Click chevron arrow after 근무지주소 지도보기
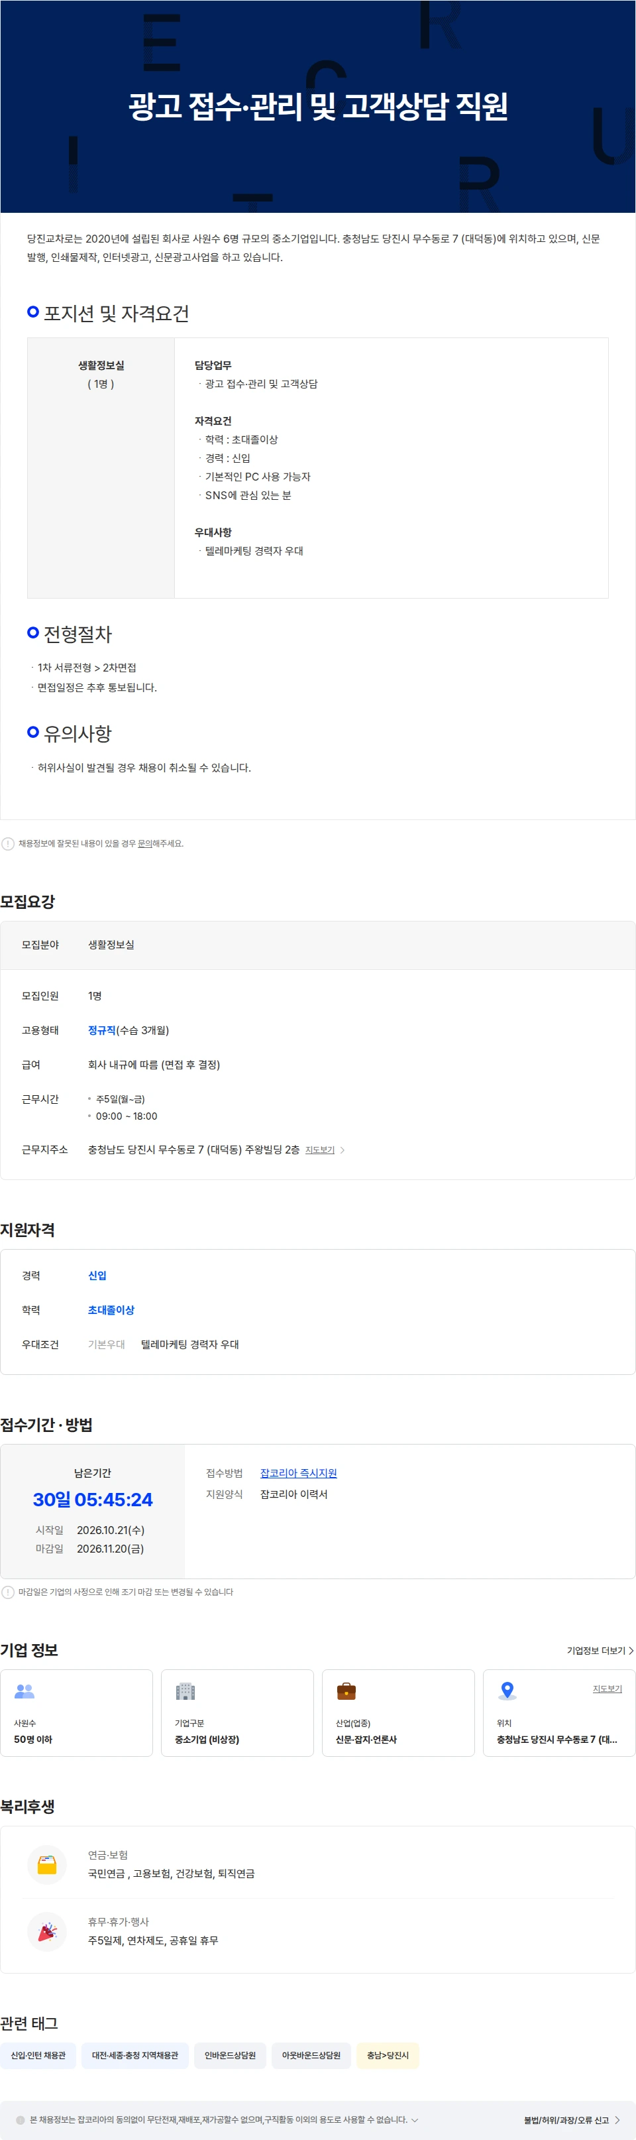636x2140 pixels. [x=342, y=1150]
